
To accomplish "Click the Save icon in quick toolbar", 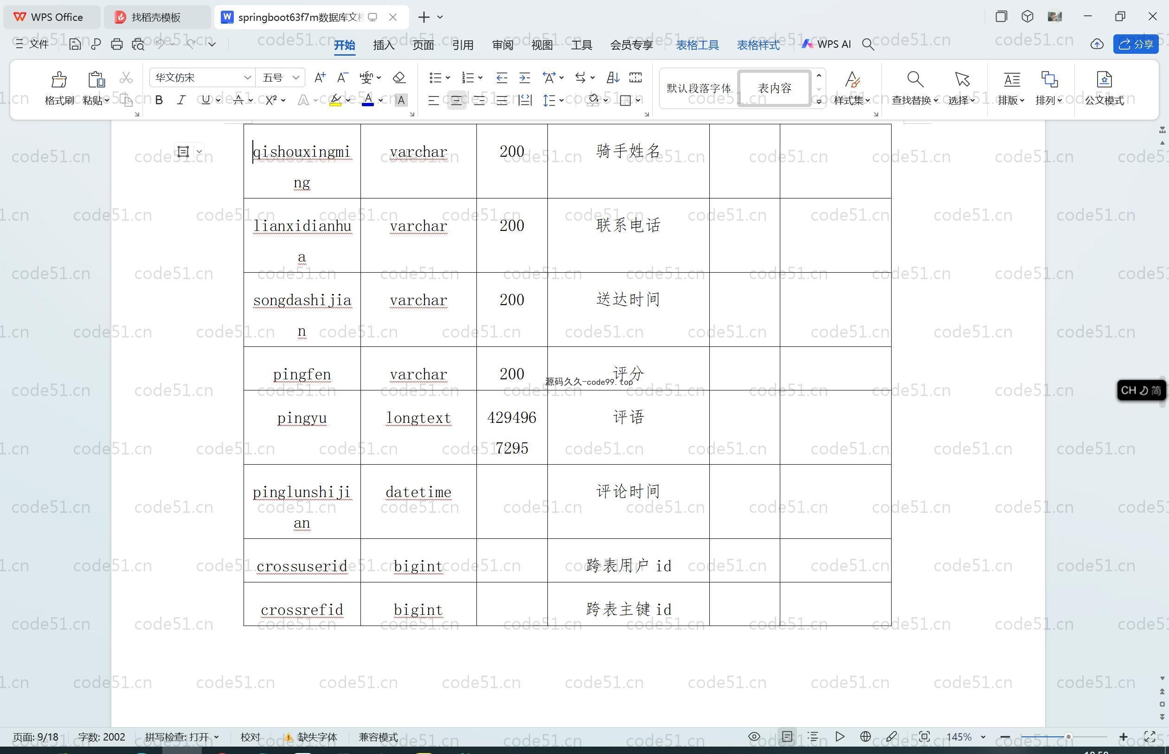I will tap(74, 44).
